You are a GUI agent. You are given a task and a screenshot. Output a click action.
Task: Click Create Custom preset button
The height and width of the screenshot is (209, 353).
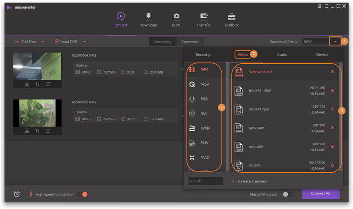pyautogui.click(x=249, y=181)
